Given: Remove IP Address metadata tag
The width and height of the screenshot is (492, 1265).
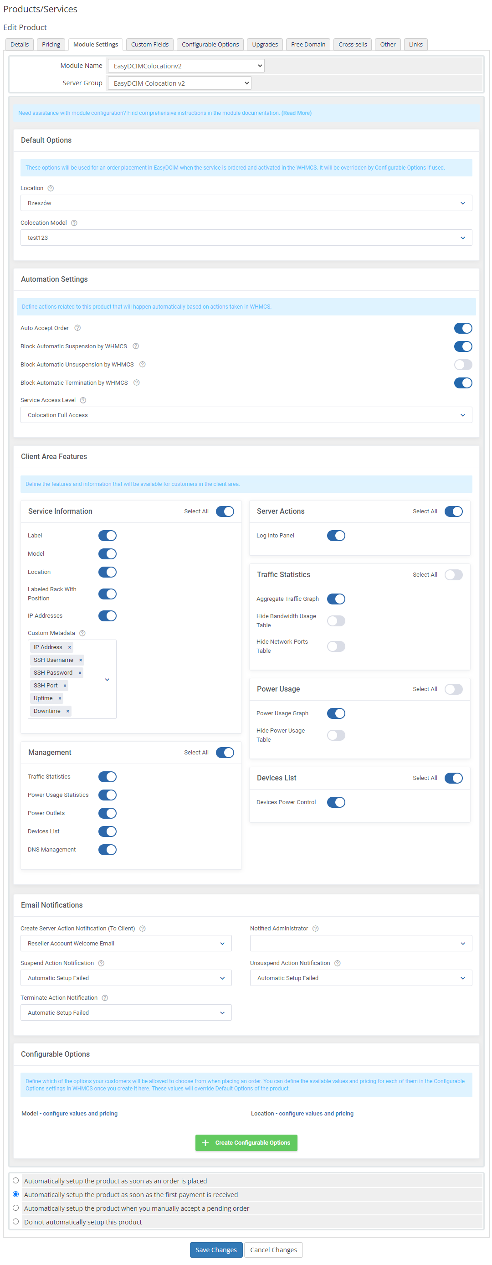Looking at the screenshot, I should (69, 647).
